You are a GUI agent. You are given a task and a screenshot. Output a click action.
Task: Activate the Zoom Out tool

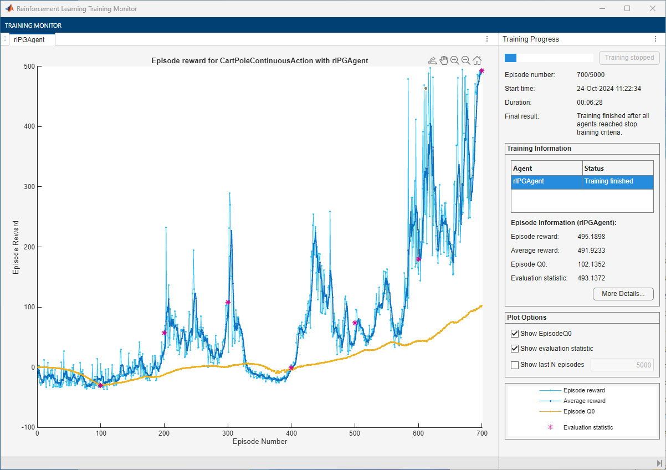(x=465, y=60)
